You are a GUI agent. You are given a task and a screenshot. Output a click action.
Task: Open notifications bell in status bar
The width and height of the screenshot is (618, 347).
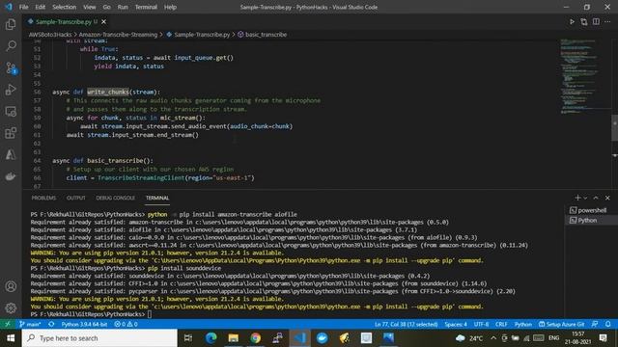(x=608, y=324)
